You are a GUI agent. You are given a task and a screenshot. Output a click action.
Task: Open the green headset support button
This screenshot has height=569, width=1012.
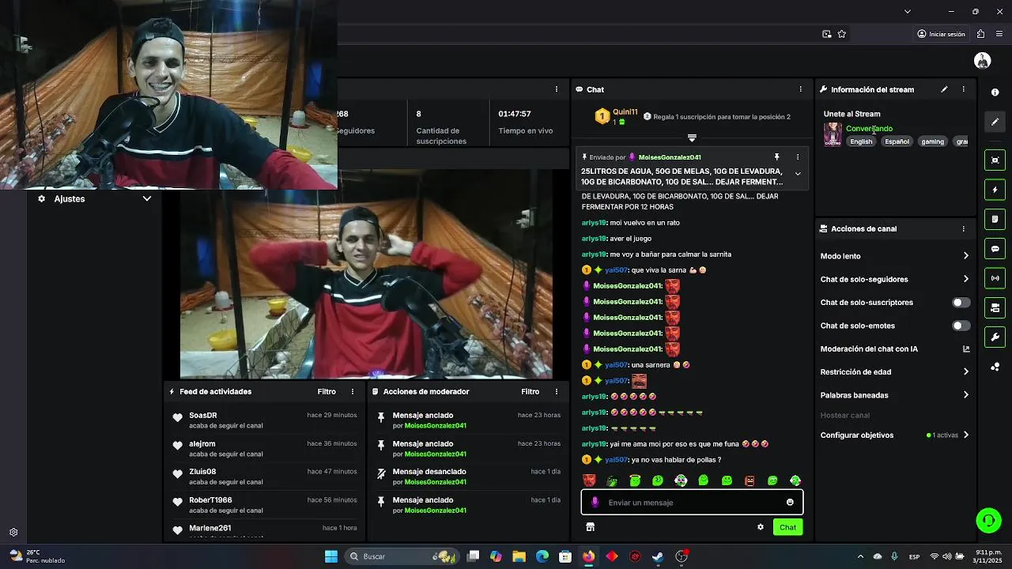tap(988, 520)
